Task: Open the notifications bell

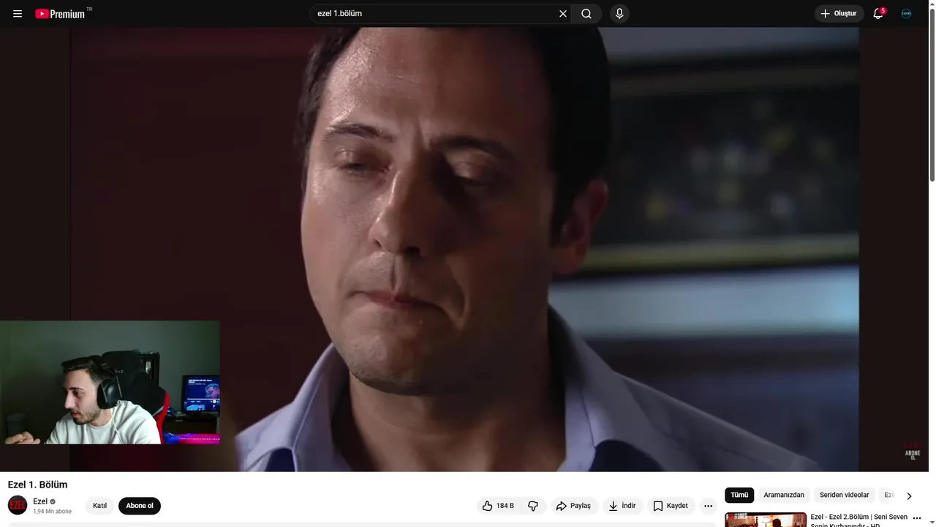Action: 878,14
